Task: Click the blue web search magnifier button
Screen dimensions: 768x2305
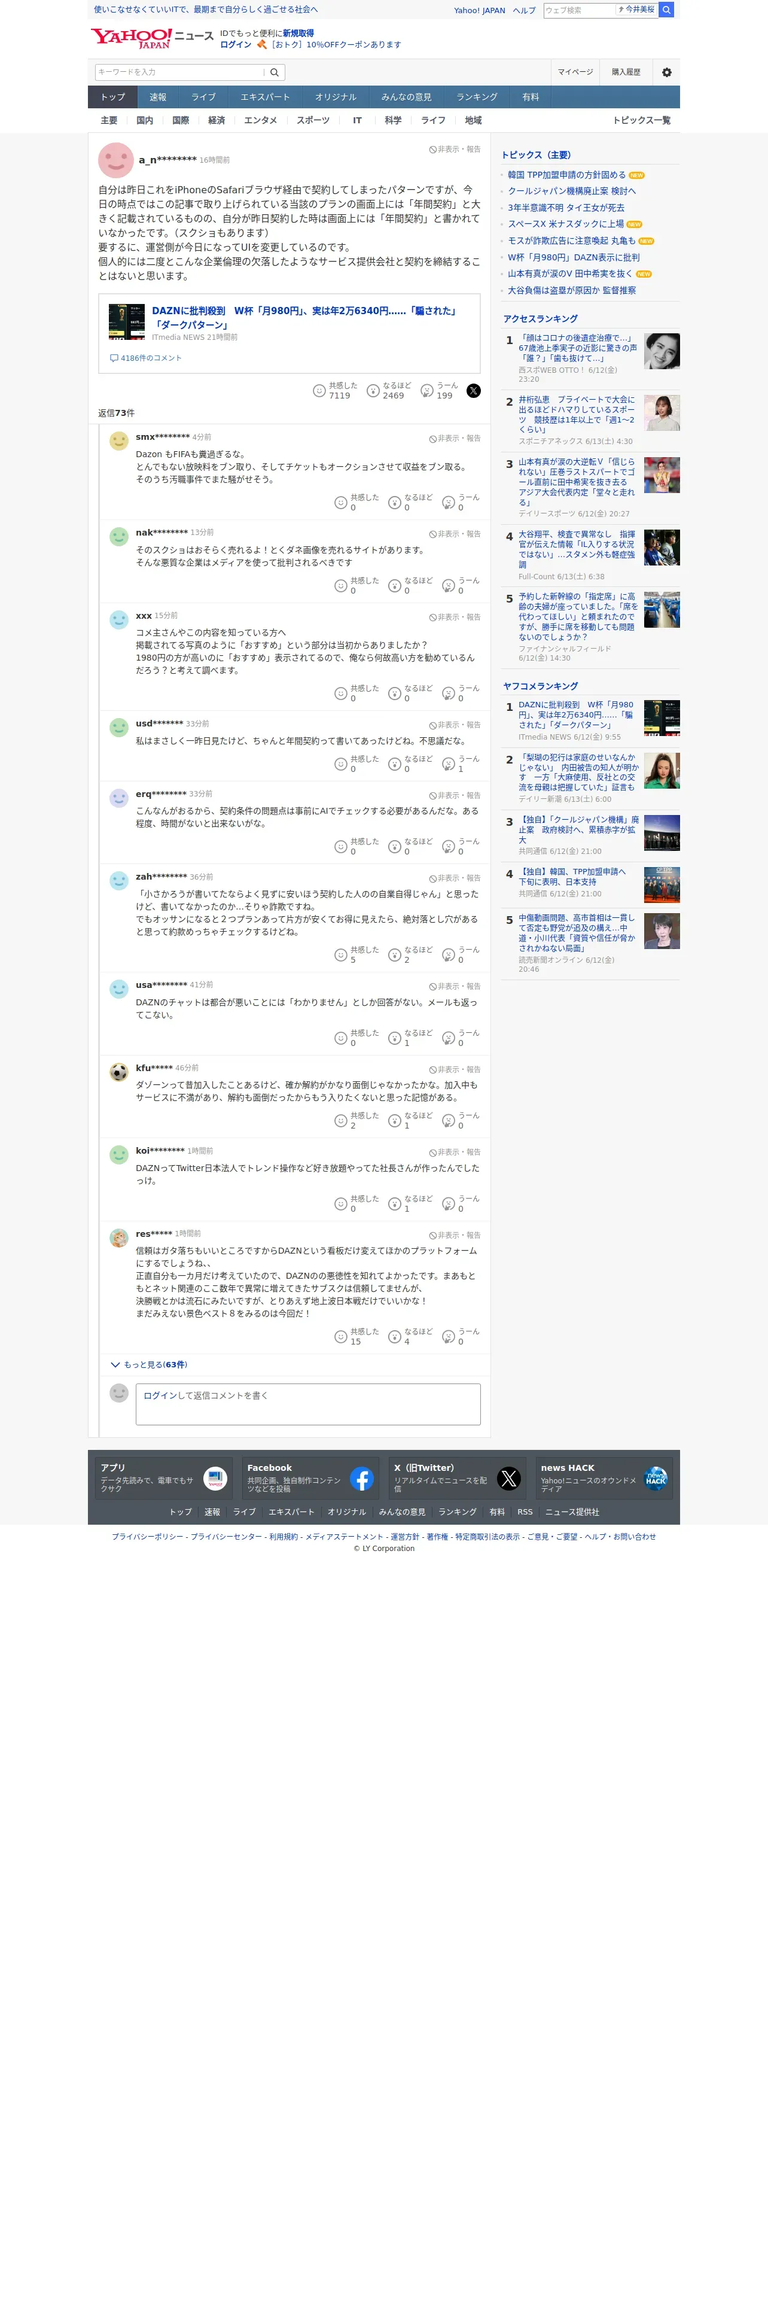Action: point(666,10)
